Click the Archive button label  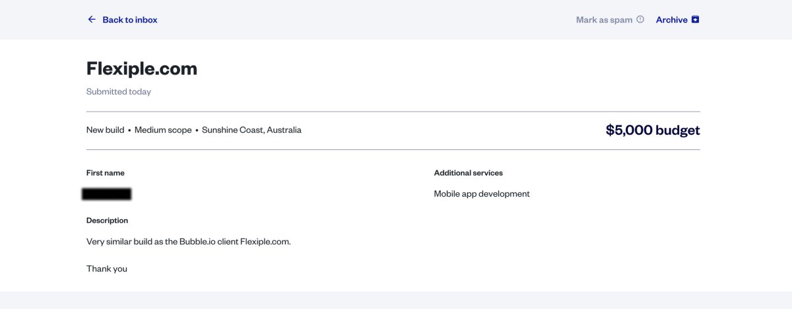pyautogui.click(x=672, y=20)
